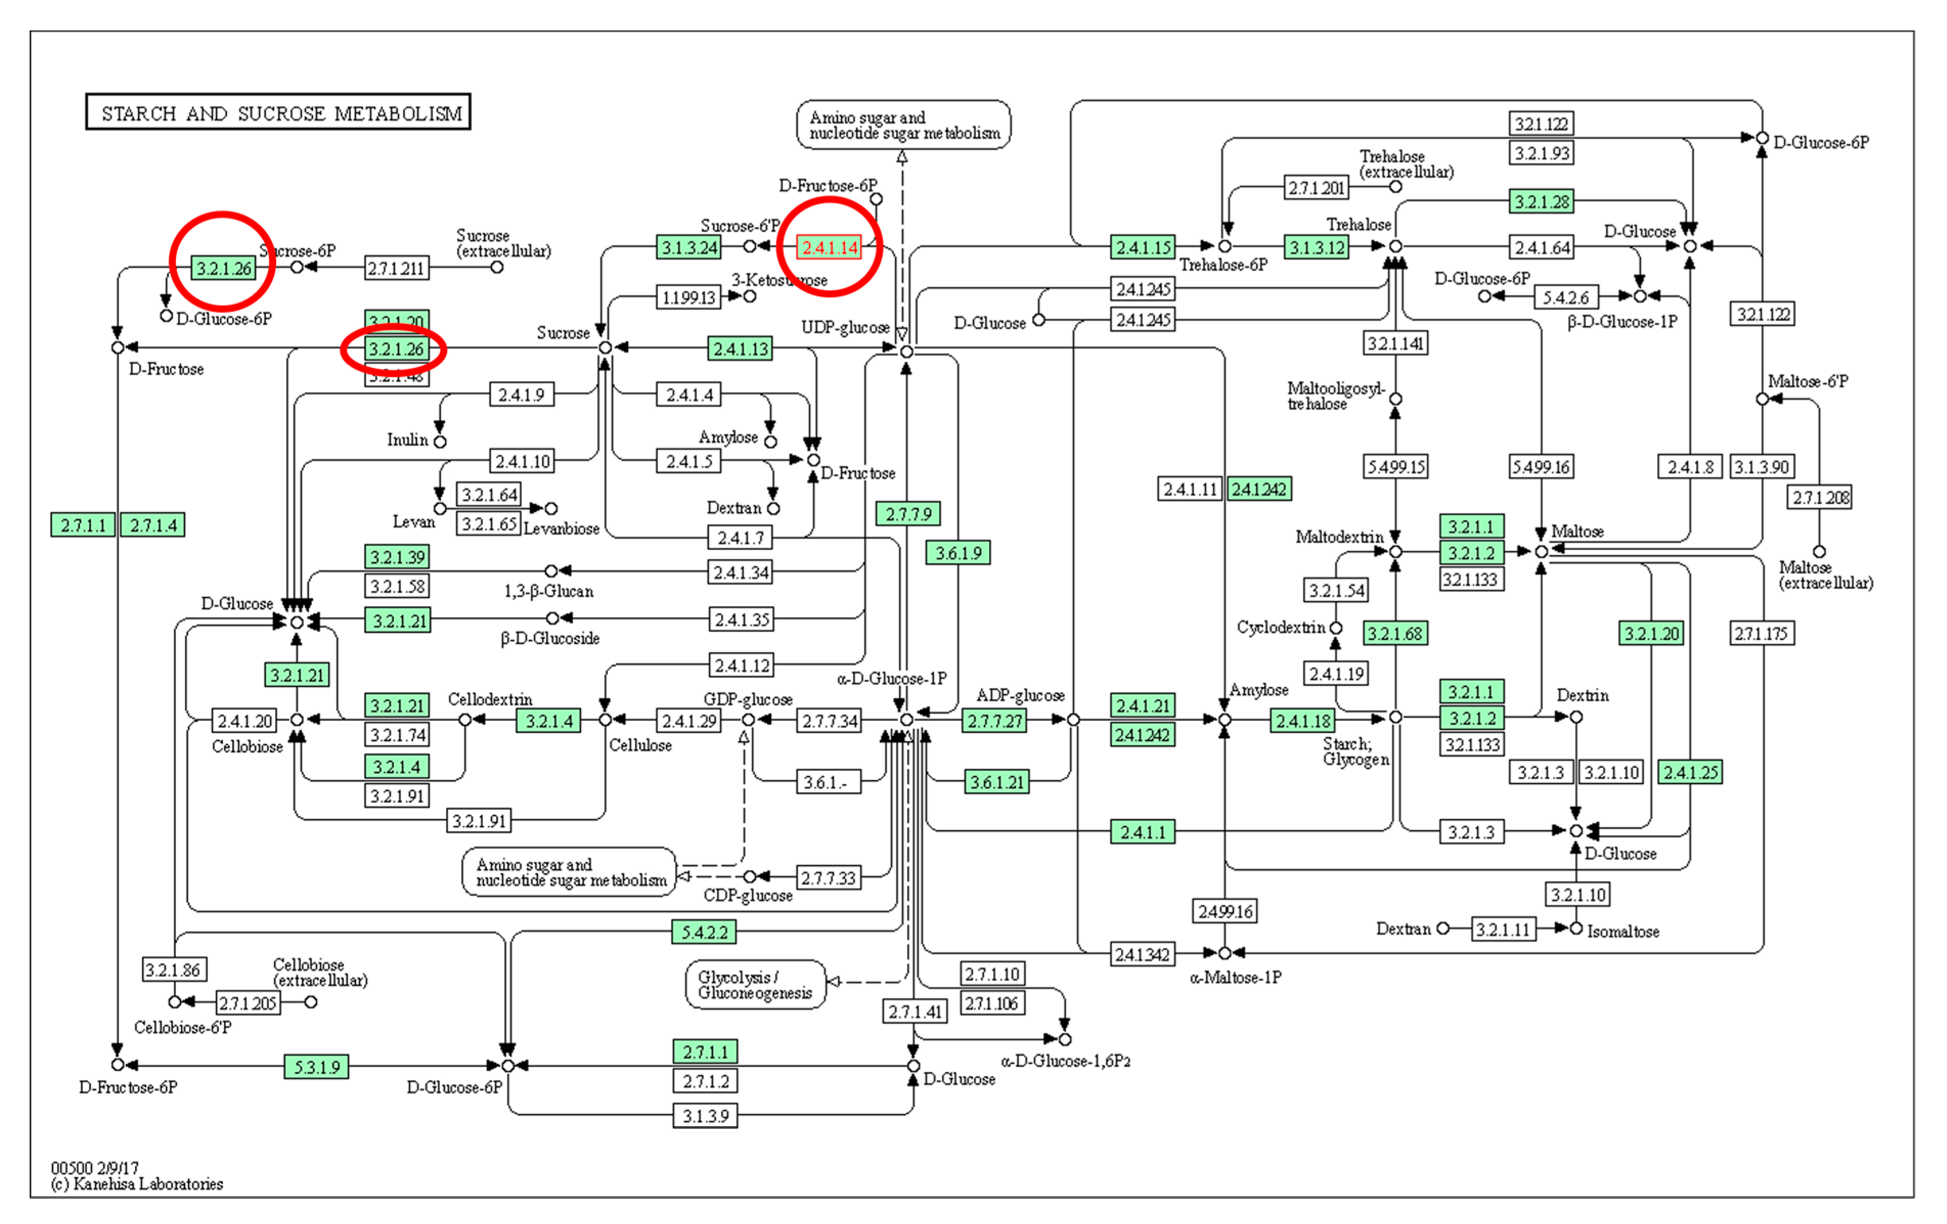Image resolution: width=1947 pixels, height=1224 pixels.
Task: Open the top Amino sugar metabolism pathway box
Action: 903,124
